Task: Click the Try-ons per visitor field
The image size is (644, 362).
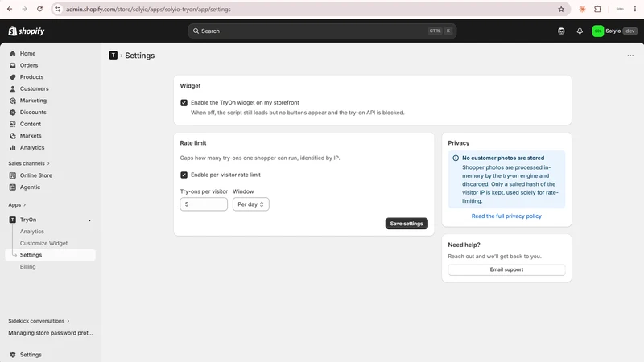Action: coord(204,204)
